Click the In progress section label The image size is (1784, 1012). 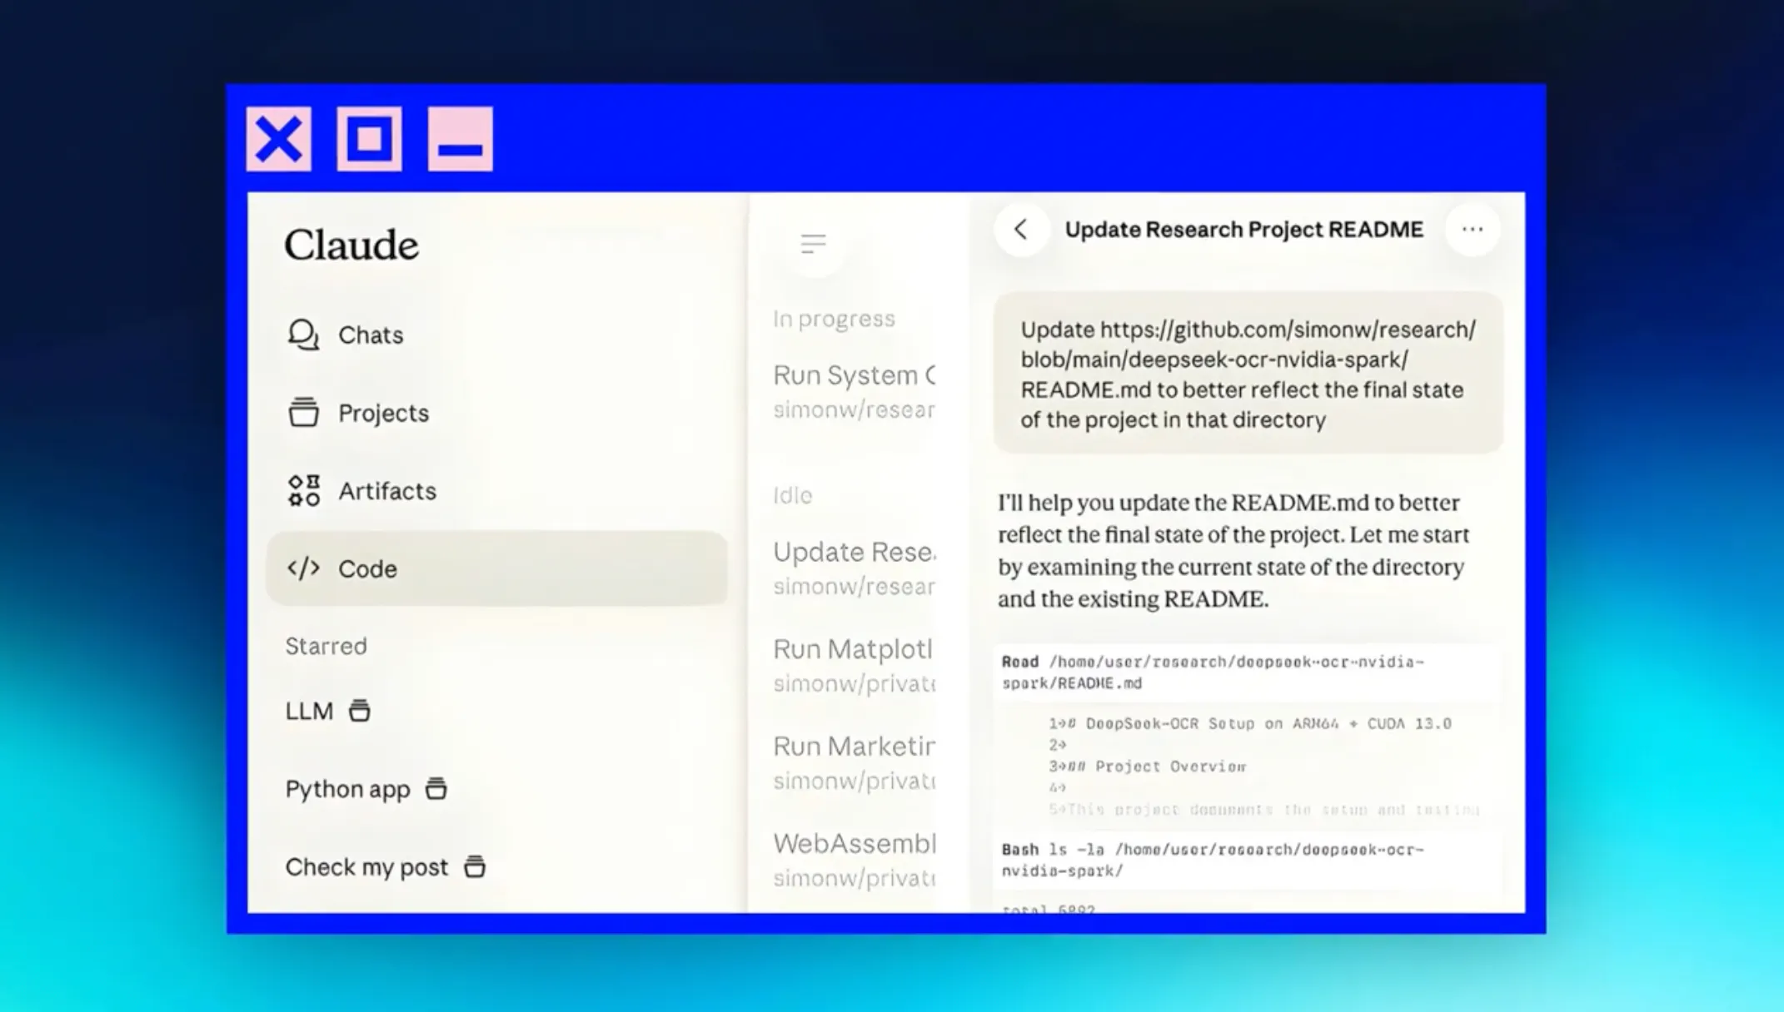click(x=834, y=319)
